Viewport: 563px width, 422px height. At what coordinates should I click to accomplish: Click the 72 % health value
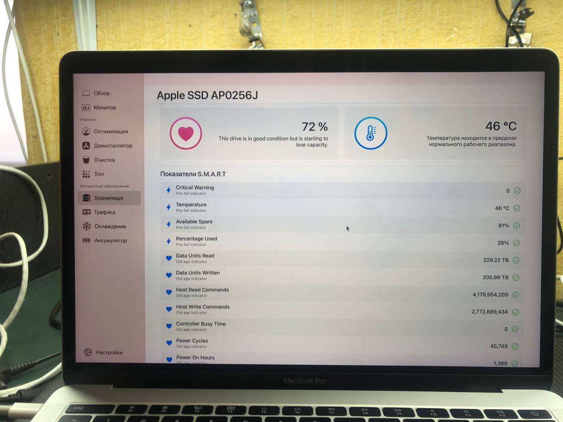click(x=314, y=127)
